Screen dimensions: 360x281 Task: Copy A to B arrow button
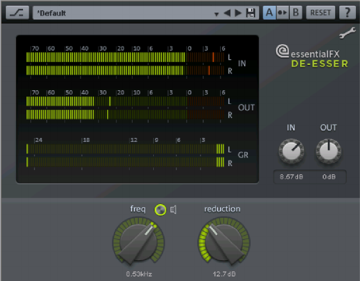point(282,13)
